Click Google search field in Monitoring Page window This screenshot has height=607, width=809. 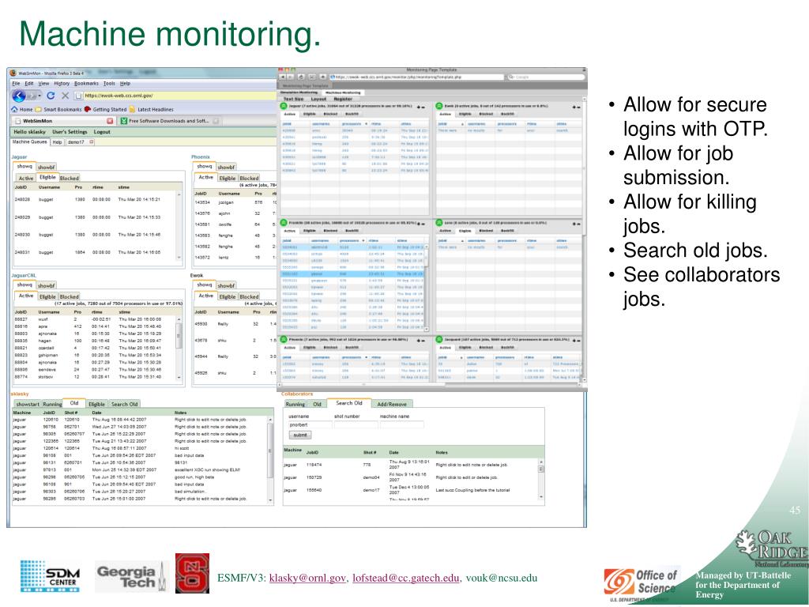coord(545,77)
